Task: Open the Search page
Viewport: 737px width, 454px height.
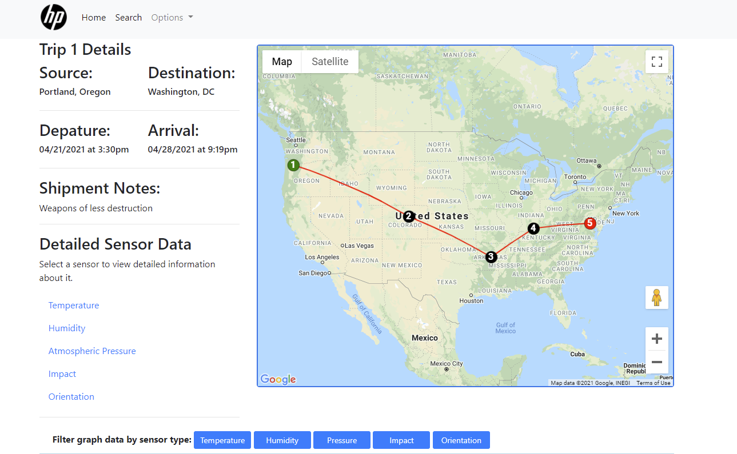Action: (x=128, y=18)
